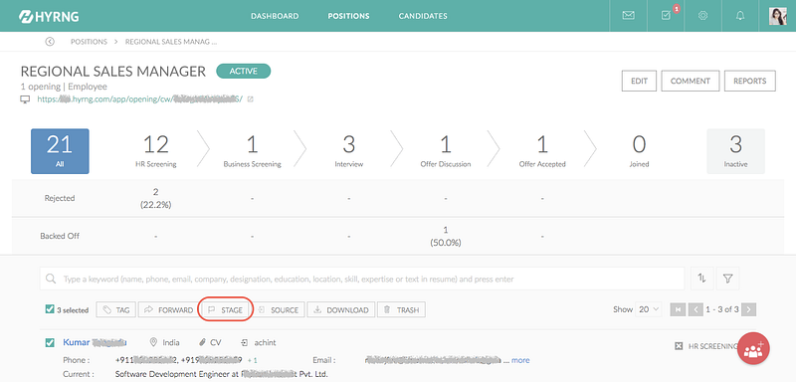Open tasks icon with red badge
The width and height of the screenshot is (796, 382).
click(x=666, y=16)
